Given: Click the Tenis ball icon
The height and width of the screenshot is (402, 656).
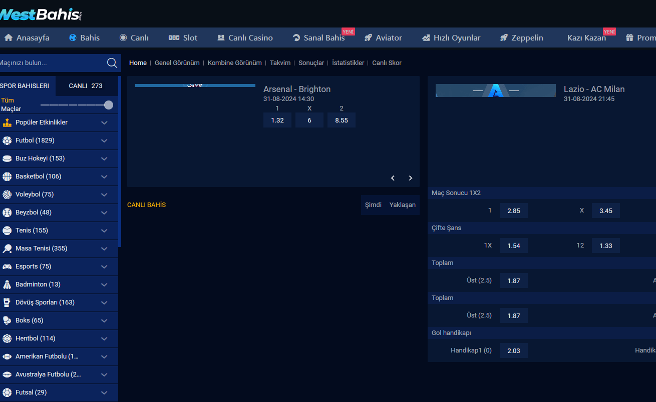Looking at the screenshot, I should (x=7, y=230).
